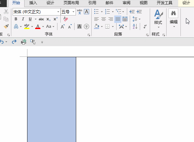Open the font name combo box
The image size is (194, 142).
pos(36,12)
